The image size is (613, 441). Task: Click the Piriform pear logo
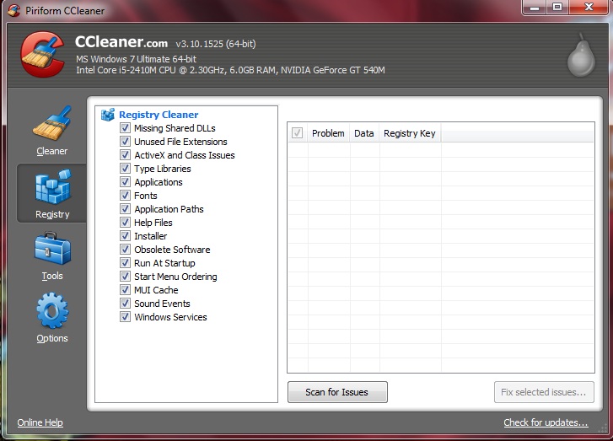click(x=581, y=55)
